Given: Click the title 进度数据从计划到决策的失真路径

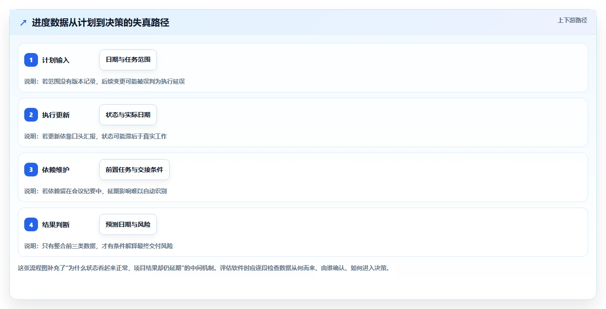Looking at the screenshot, I should click(101, 23).
